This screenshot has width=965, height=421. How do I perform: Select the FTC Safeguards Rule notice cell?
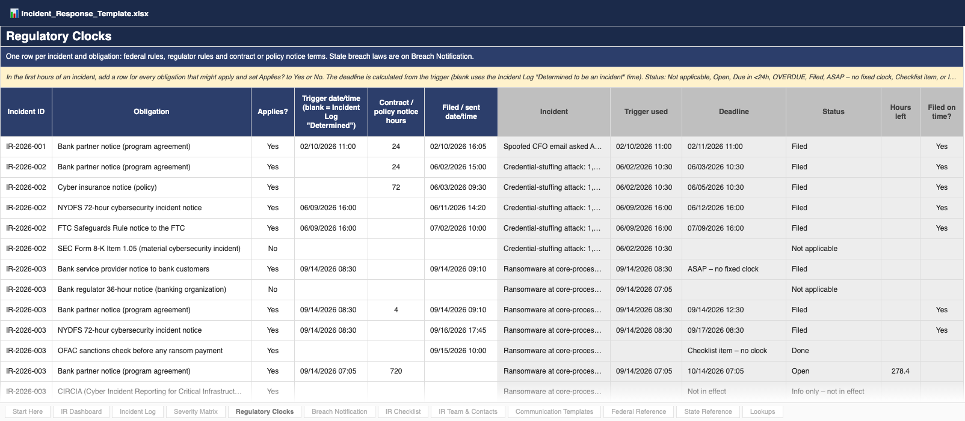152,228
